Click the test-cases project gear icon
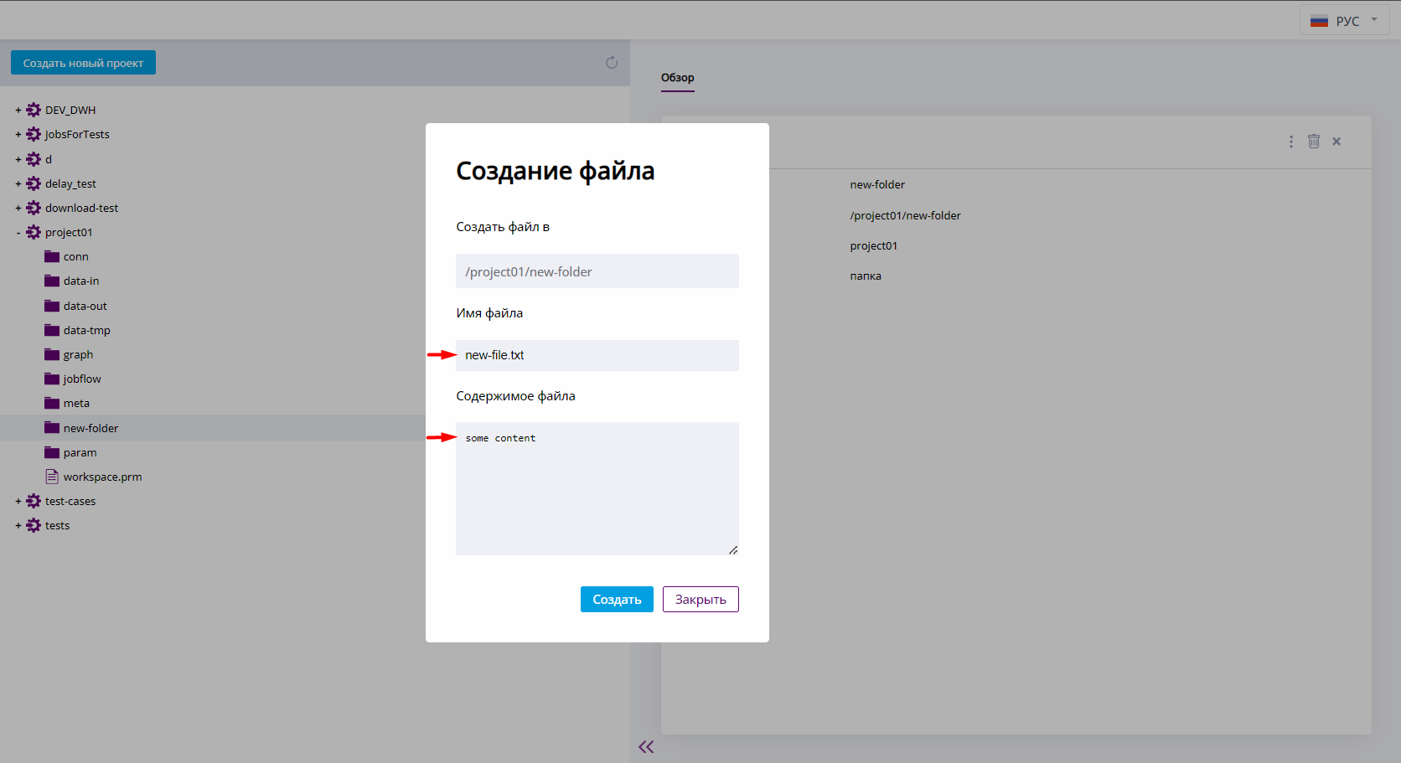This screenshot has height=763, width=1401. [x=34, y=501]
